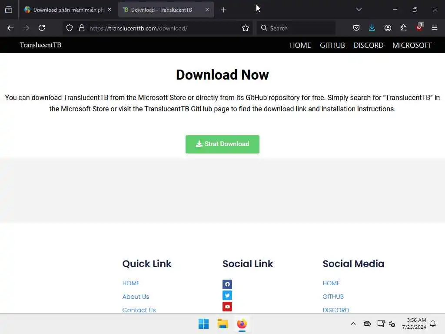The width and height of the screenshot is (445, 334).
Task: Open the Downloads panel arrow icon
Action: [372, 28]
